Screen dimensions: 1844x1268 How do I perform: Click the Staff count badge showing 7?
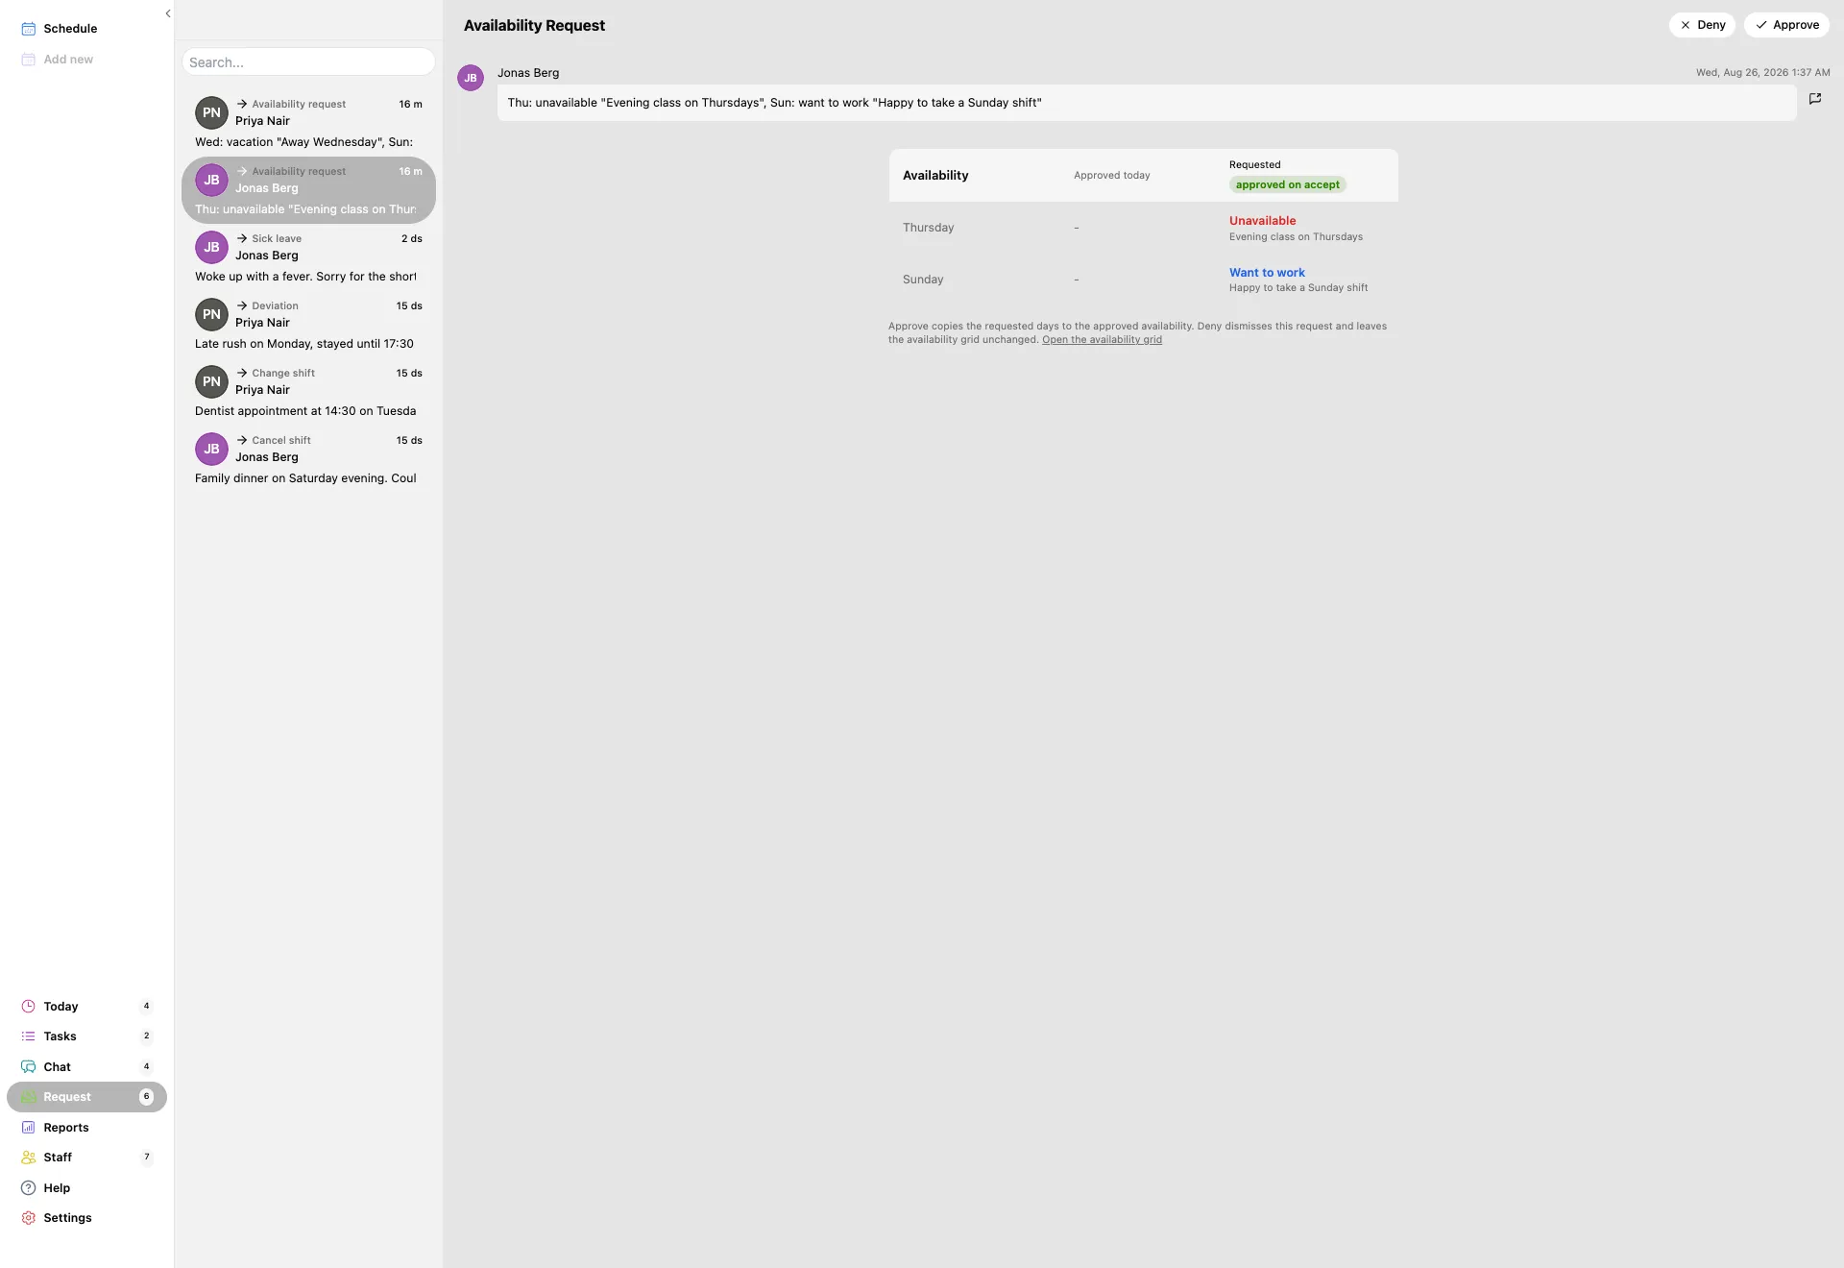click(146, 1158)
